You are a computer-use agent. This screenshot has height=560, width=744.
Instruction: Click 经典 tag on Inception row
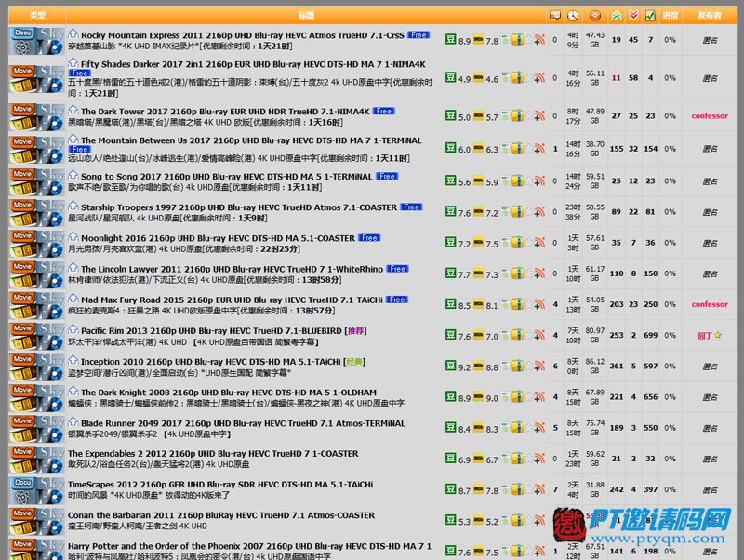[354, 362]
